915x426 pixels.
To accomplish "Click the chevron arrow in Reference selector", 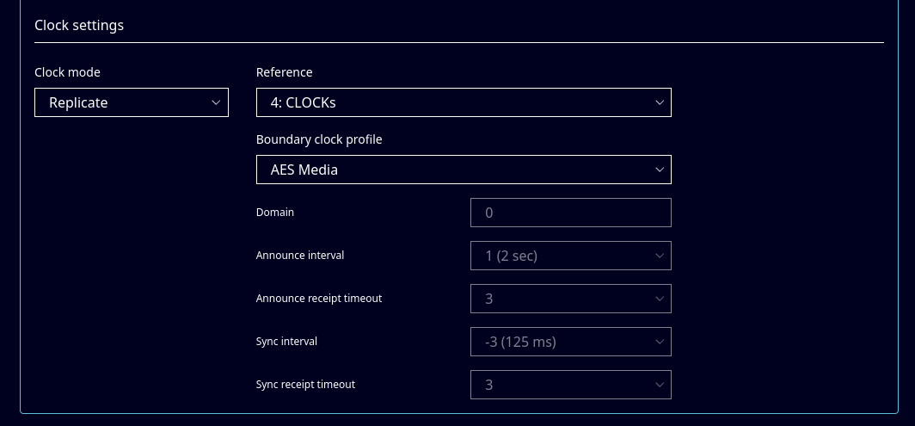I will [660, 102].
